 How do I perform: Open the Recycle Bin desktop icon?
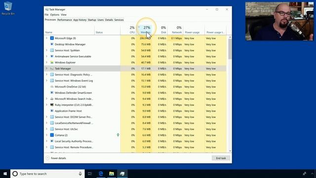pos(8,8)
